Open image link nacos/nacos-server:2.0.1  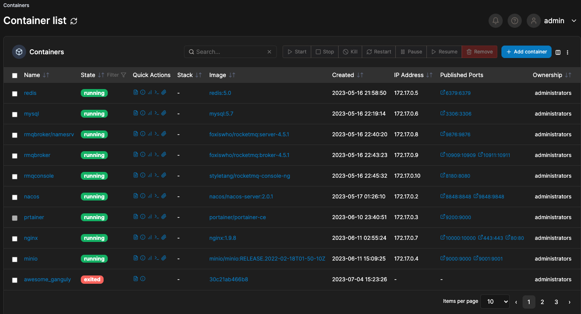pyautogui.click(x=241, y=196)
